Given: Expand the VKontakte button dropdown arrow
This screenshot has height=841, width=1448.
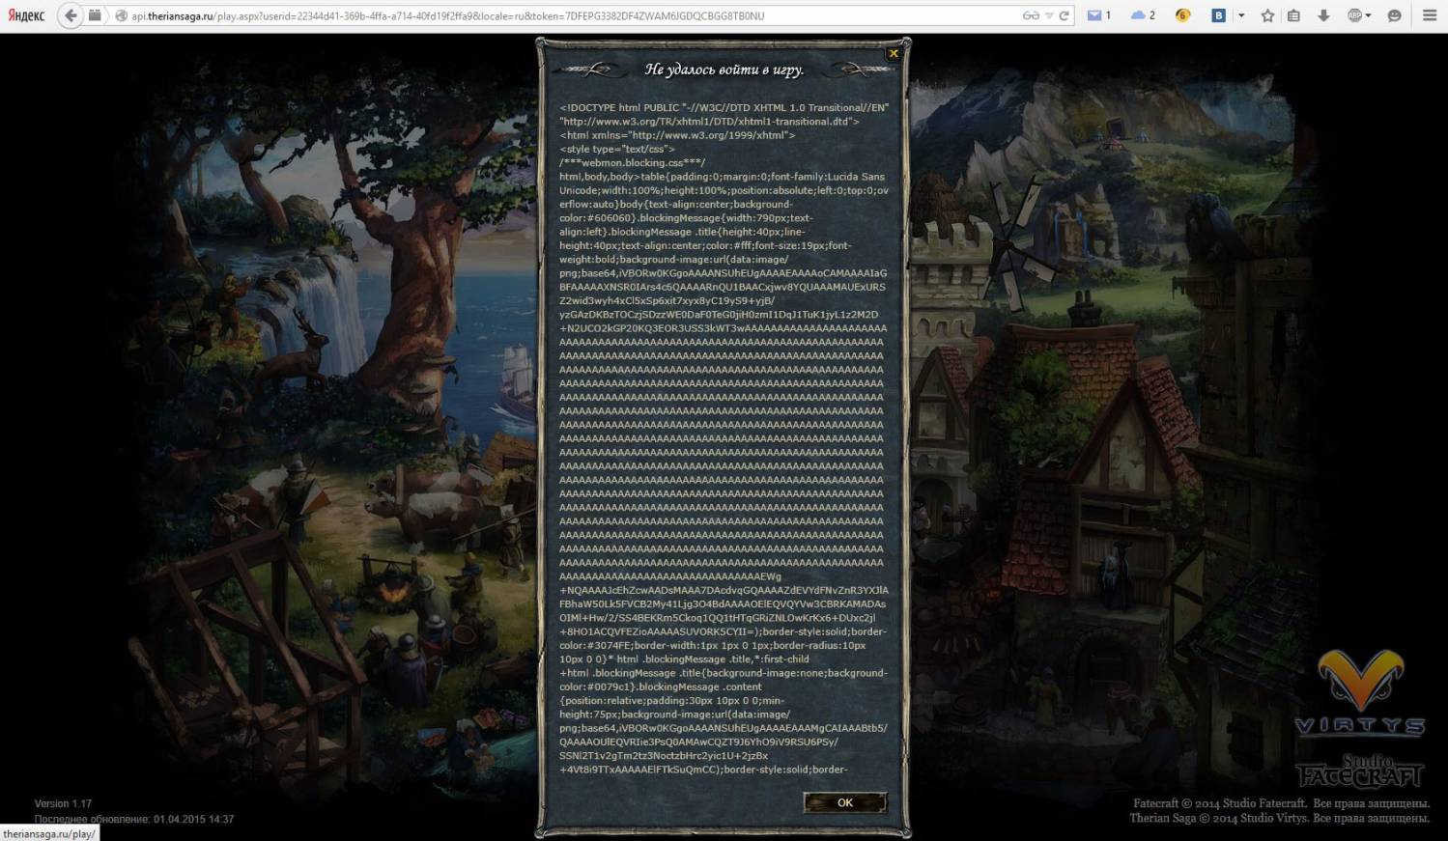Looking at the screenshot, I should tap(1241, 16).
